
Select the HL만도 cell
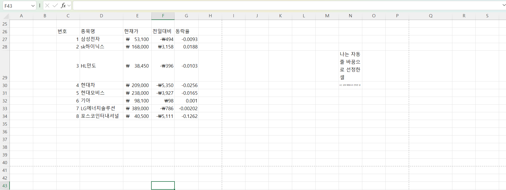point(101,66)
